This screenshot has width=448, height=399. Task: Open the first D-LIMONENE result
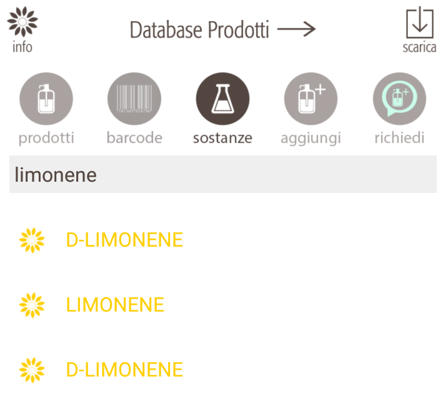pos(124,240)
